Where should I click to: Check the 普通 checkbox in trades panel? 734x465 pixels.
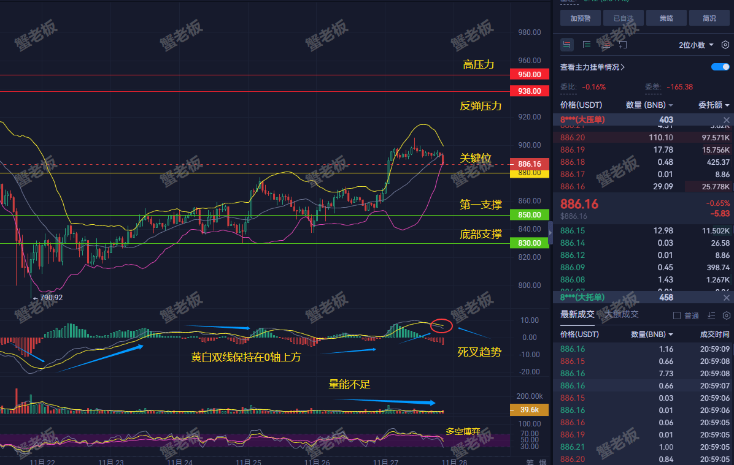tap(676, 316)
